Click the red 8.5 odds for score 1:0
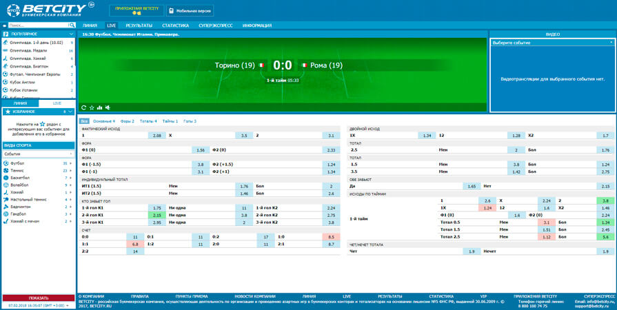The width and height of the screenshot is (617, 310). [x=331, y=237]
